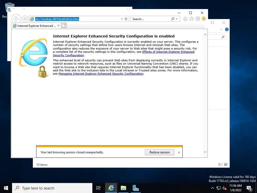Open a new tab
The height and width of the screenshot is (193, 257).
[x=64, y=26]
